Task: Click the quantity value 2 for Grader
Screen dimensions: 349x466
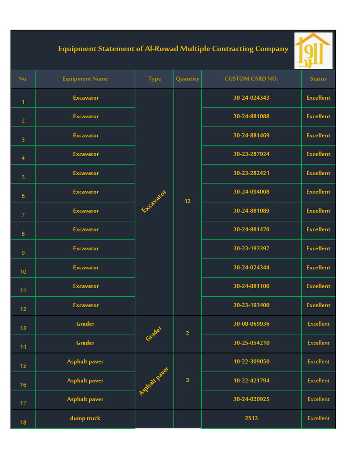Action: coord(187,334)
